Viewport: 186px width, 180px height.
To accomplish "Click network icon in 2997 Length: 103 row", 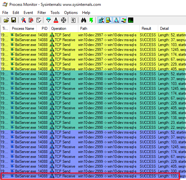I will (52, 45).
